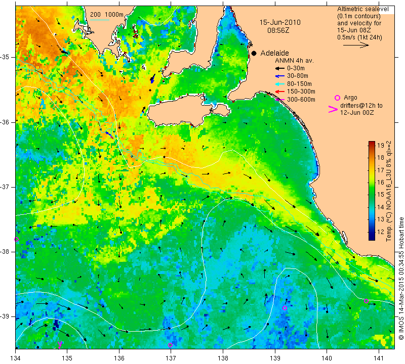The width and height of the screenshot is (405, 364).
Task: Click the longitude label 138
Action: (223, 358)
